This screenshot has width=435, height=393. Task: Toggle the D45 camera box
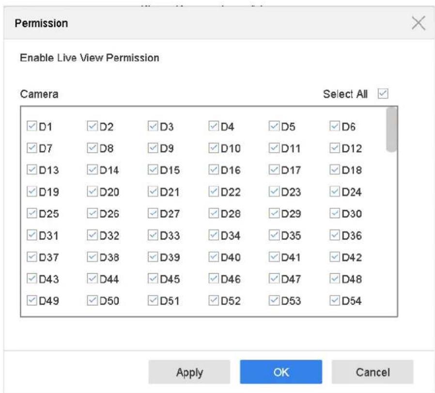[153, 279]
